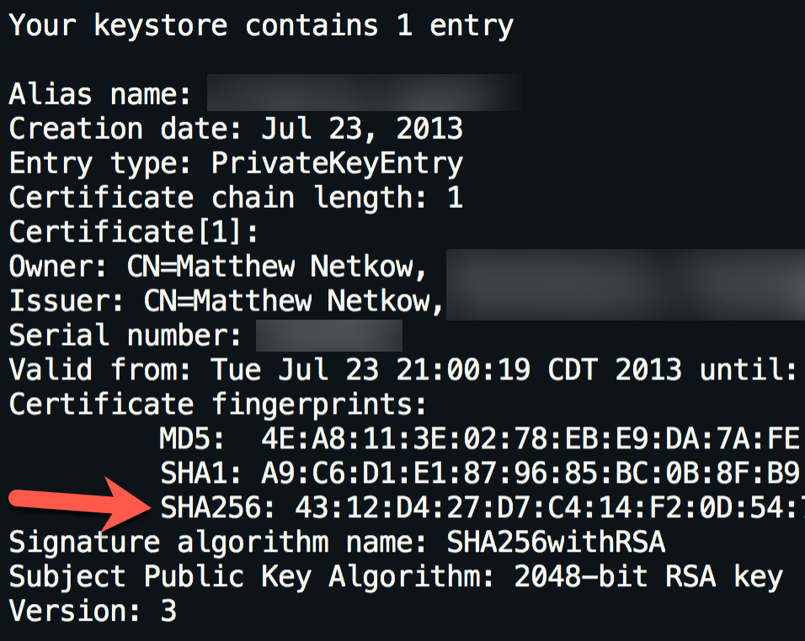The height and width of the screenshot is (641, 805).
Task: Click the creation date Jul 23, 2013
Action: [x=362, y=128]
